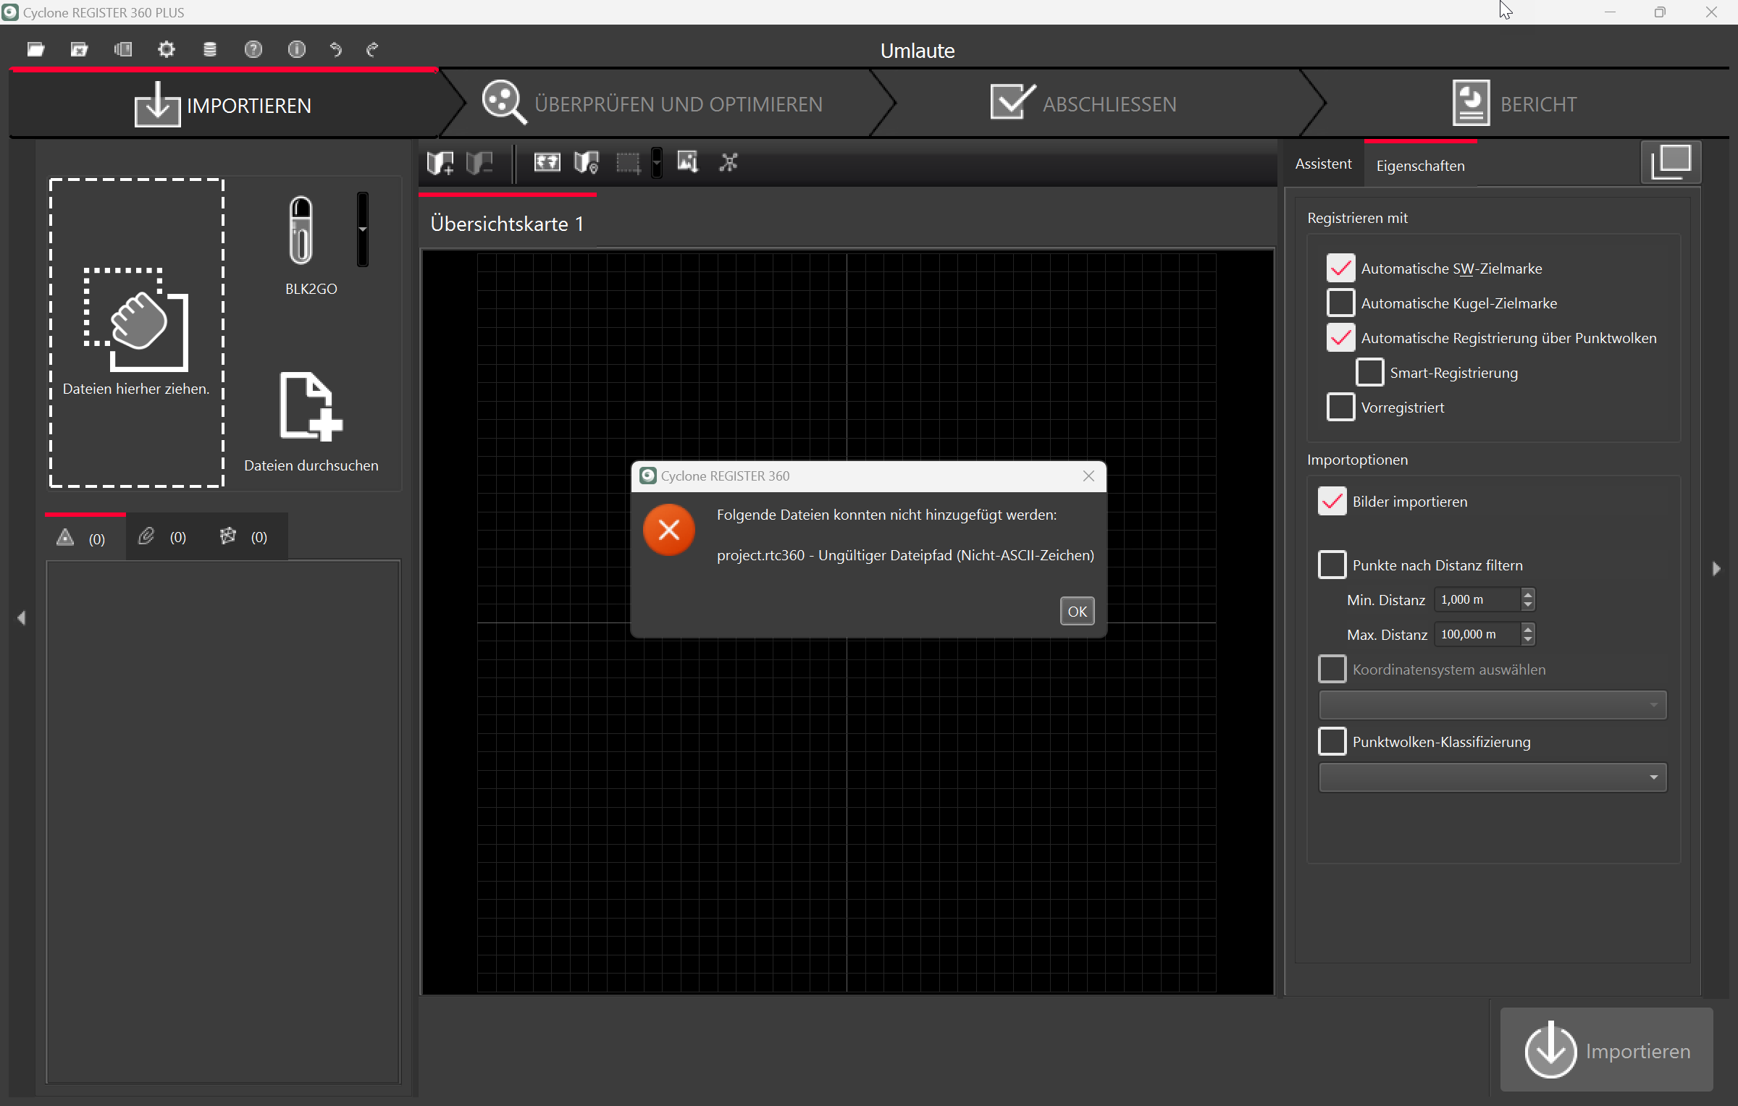Confirm the error dialog with OK
The image size is (1738, 1106).
coord(1077,611)
